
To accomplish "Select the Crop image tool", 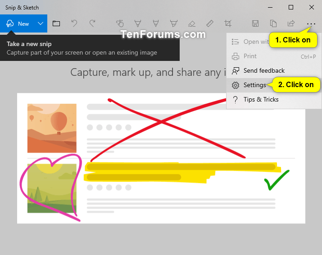I will click(228, 23).
